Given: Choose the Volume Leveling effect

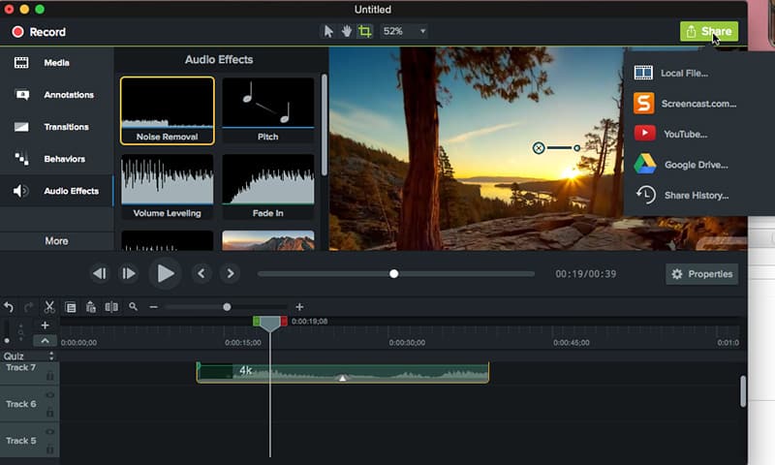Looking at the screenshot, I should [167, 186].
